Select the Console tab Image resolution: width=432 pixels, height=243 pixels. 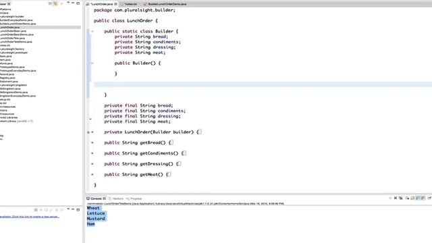(96, 198)
